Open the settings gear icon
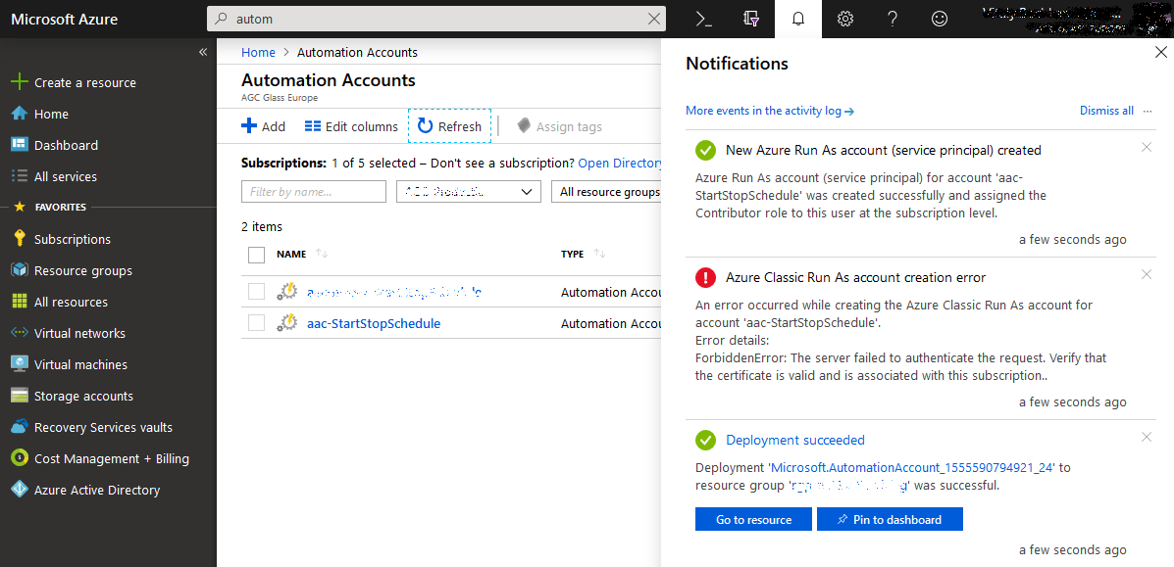This screenshot has width=1174, height=567. coord(845,20)
